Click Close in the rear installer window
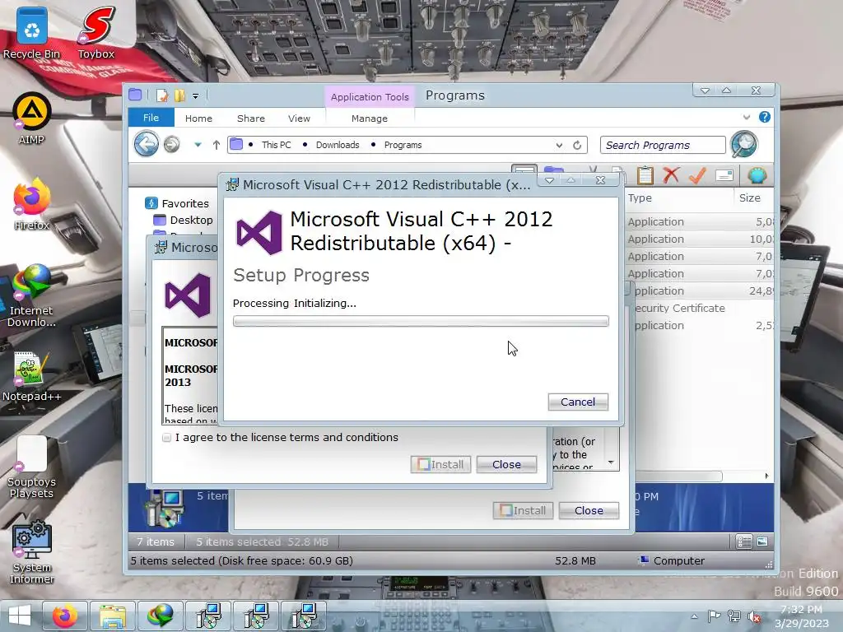 (589, 510)
